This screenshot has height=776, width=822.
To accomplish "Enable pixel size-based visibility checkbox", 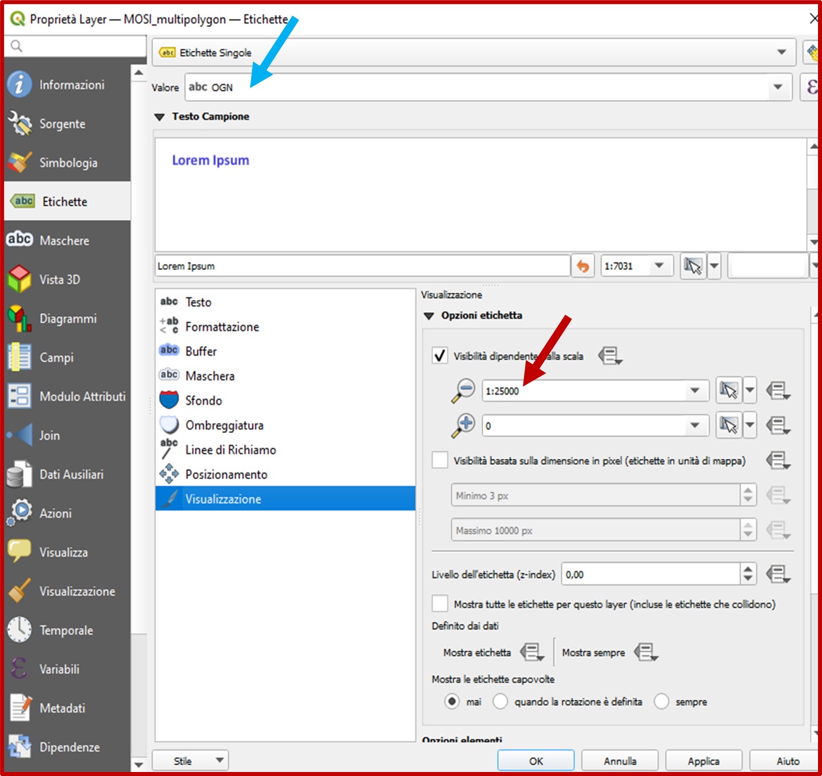I will [x=439, y=460].
